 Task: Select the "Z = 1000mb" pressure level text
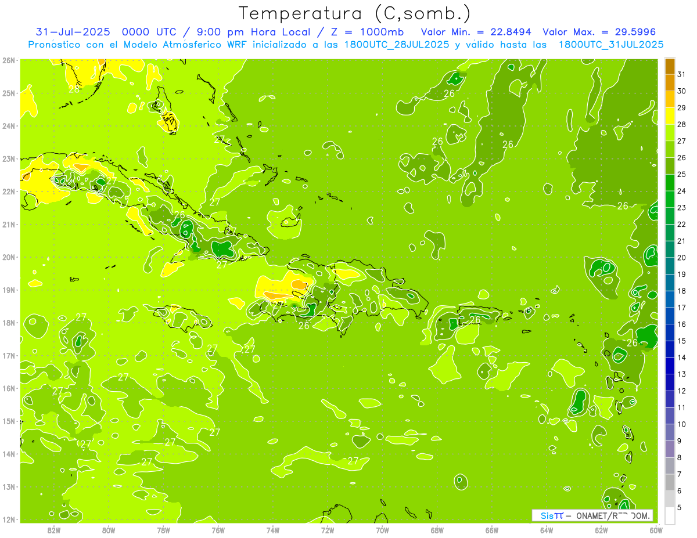point(367,32)
